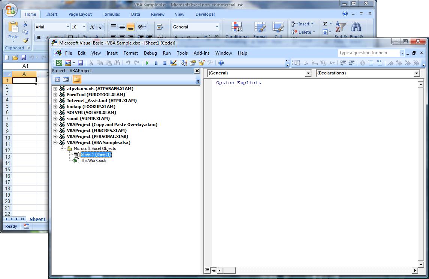Expand the SOLVER project node
Screen dimensions: 429x279
(55, 113)
